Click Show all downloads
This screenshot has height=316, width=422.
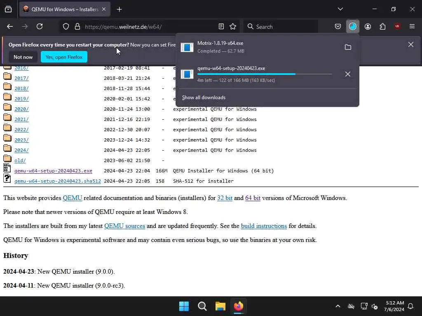pos(204,98)
